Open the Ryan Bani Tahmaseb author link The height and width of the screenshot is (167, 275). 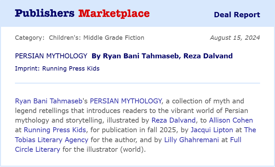(x=48, y=101)
